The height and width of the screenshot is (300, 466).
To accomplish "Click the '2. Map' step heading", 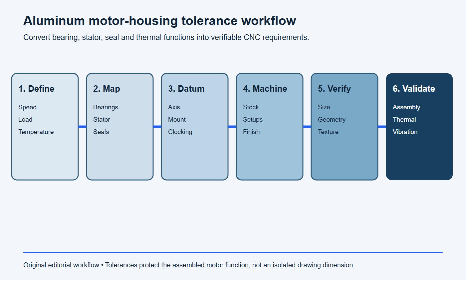I will (x=107, y=89).
